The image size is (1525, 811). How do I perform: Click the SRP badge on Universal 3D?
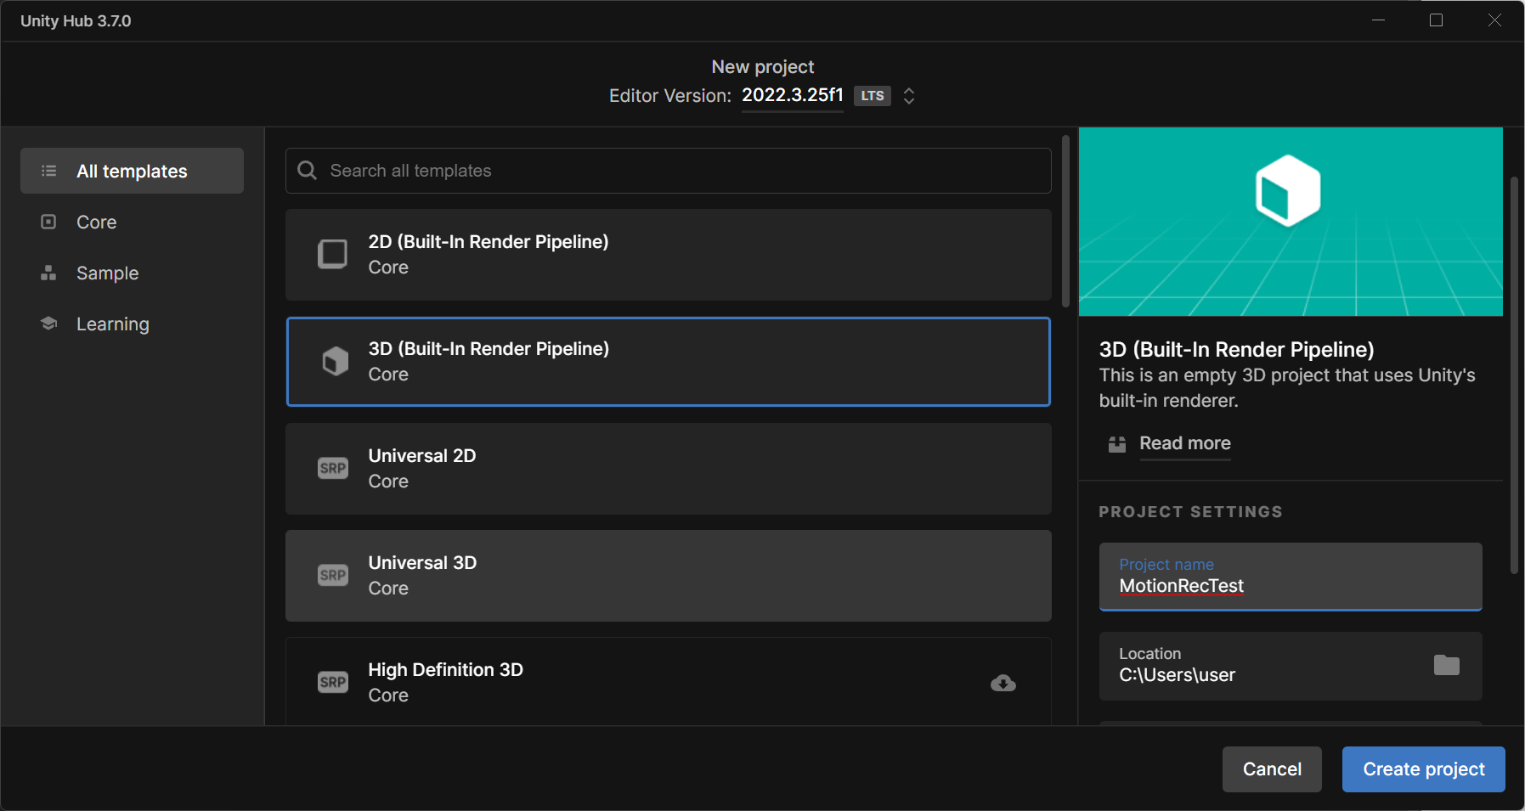[333, 575]
